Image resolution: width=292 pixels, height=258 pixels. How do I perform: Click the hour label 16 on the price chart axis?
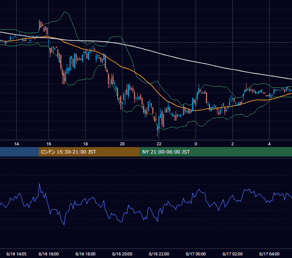coord(49,144)
